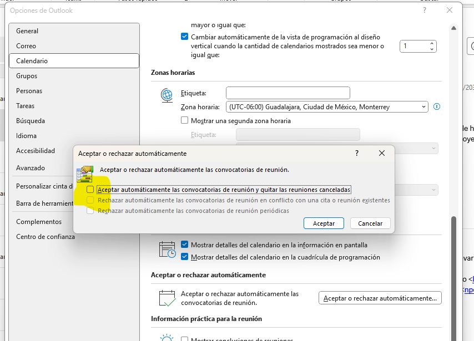Click Aceptar button in the dialog
Viewport: 474px width, 341px height.
(x=324, y=223)
